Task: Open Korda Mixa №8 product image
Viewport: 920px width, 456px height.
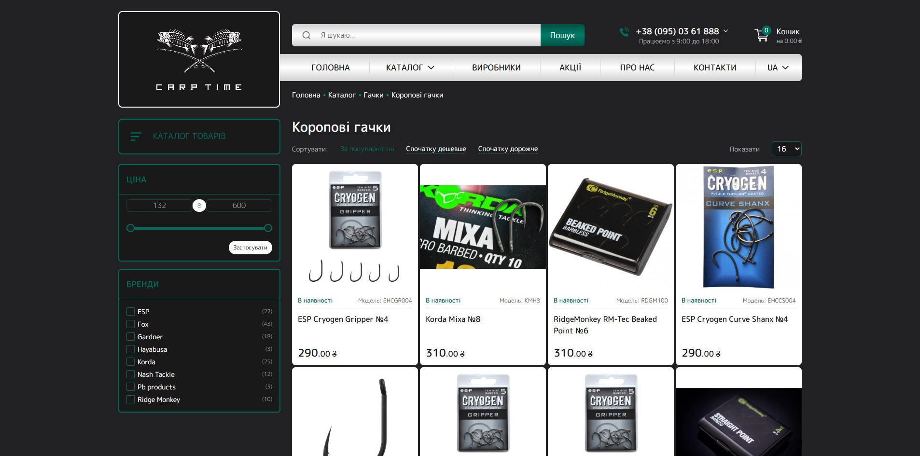Action: [483, 227]
